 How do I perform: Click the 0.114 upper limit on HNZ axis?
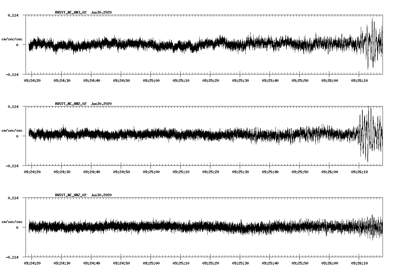point(13,198)
